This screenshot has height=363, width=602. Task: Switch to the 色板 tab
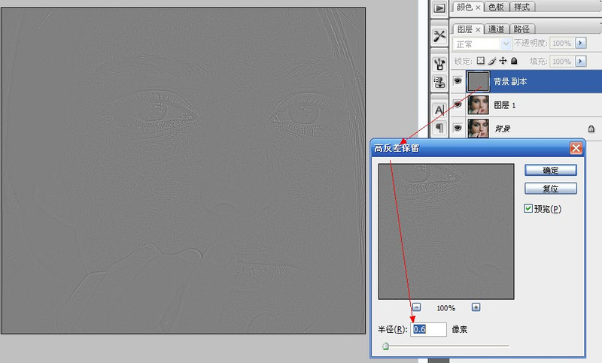pos(496,7)
